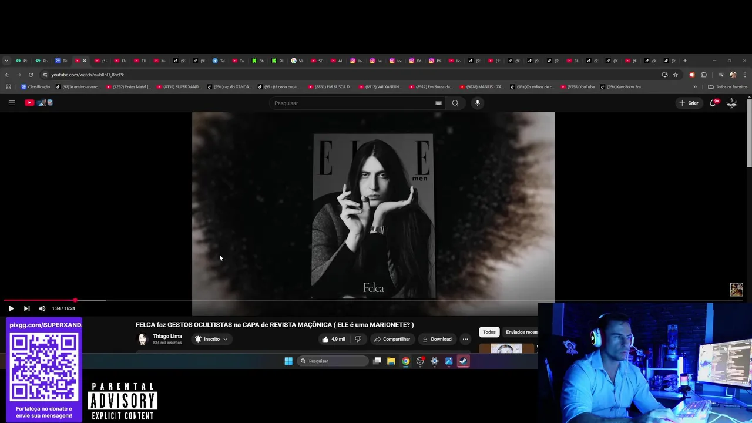Go back in browser history
The height and width of the screenshot is (423, 752).
click(7, 75)
